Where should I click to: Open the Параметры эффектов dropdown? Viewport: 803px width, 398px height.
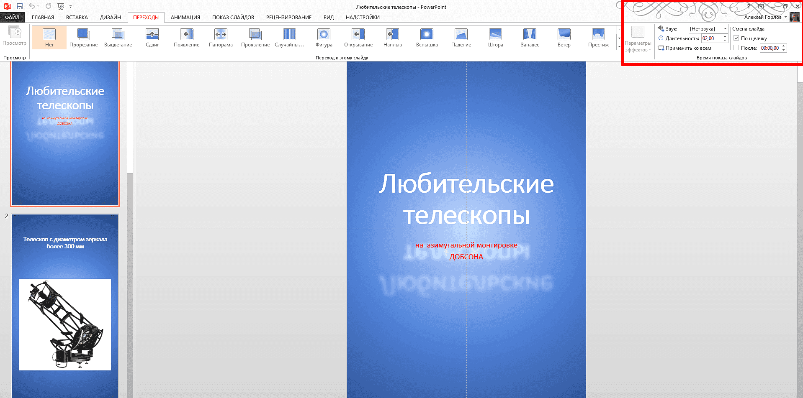(x=638, y=40)
